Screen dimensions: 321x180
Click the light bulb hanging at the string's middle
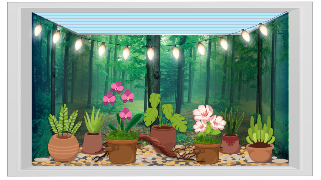[x=150, y=53]
